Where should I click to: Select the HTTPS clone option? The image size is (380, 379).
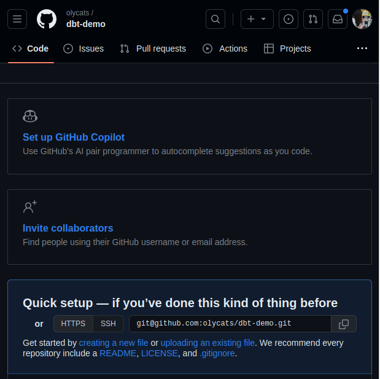click(x=73, y=324)
